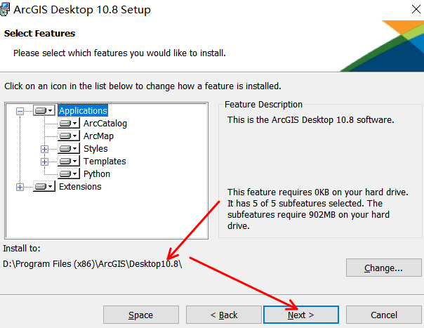424x328 pixels.
Task: Click the install path D:\Program Files (x86)\ArcGIS\Desktop10.8\
Action: click(x=93, y=264)
